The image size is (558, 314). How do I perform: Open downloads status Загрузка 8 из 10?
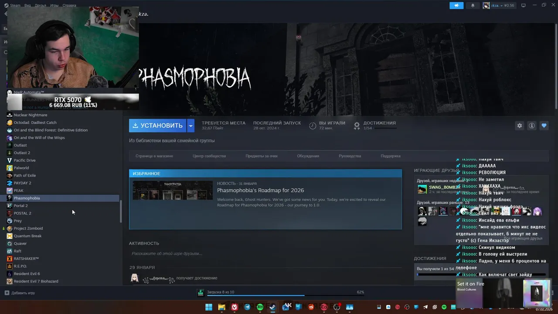tap(221, 292)
